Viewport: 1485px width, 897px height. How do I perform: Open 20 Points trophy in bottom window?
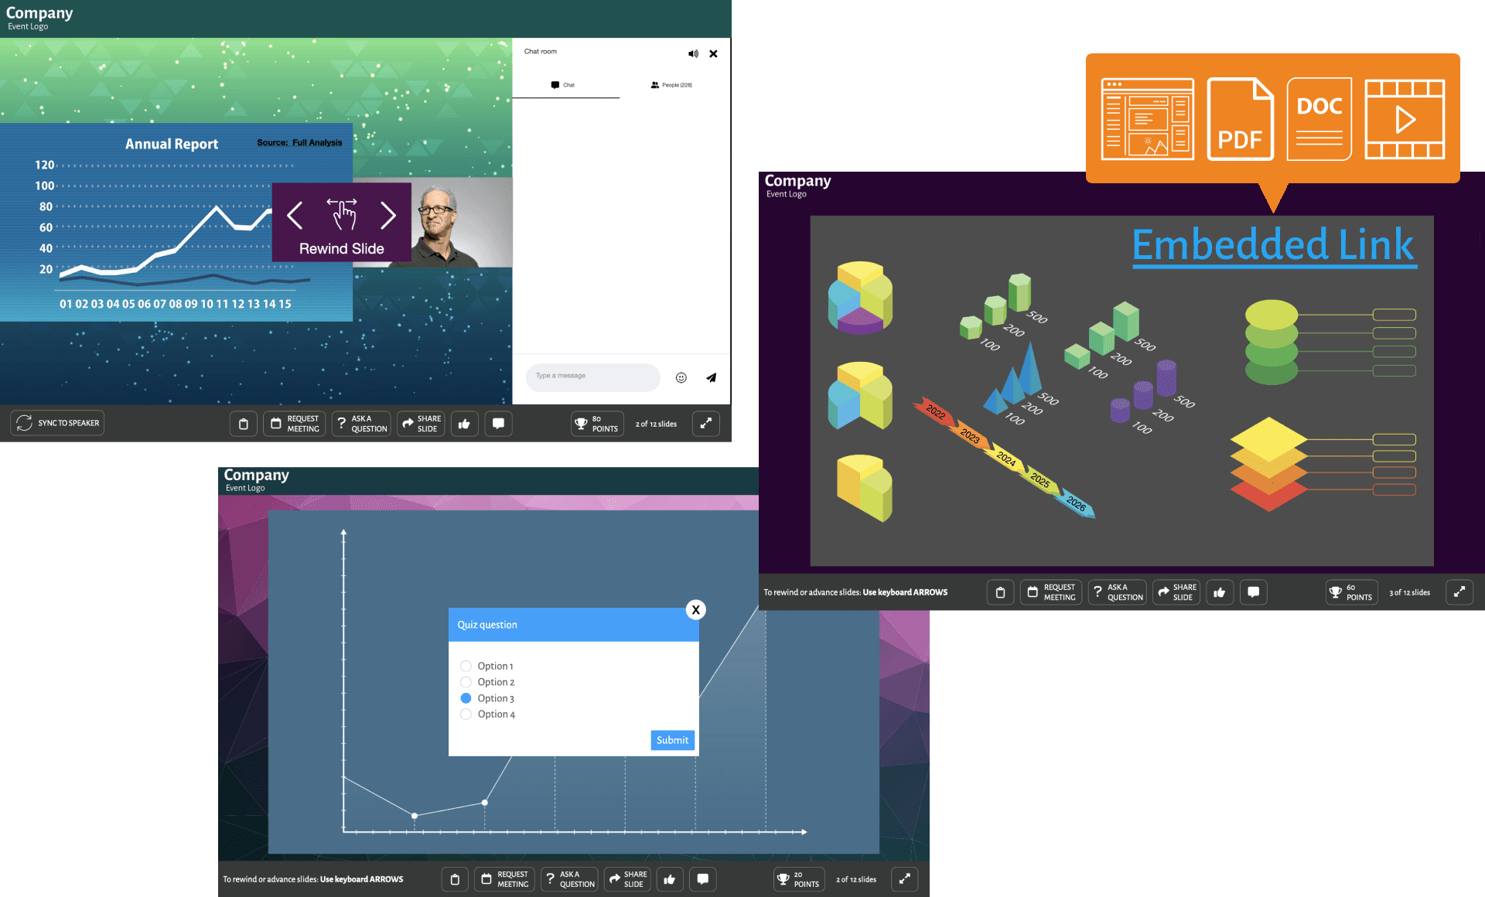799,879
